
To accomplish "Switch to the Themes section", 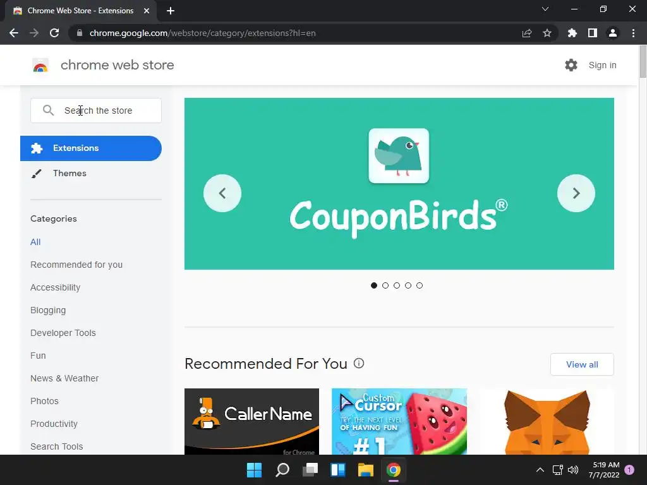I will [70, 173].
